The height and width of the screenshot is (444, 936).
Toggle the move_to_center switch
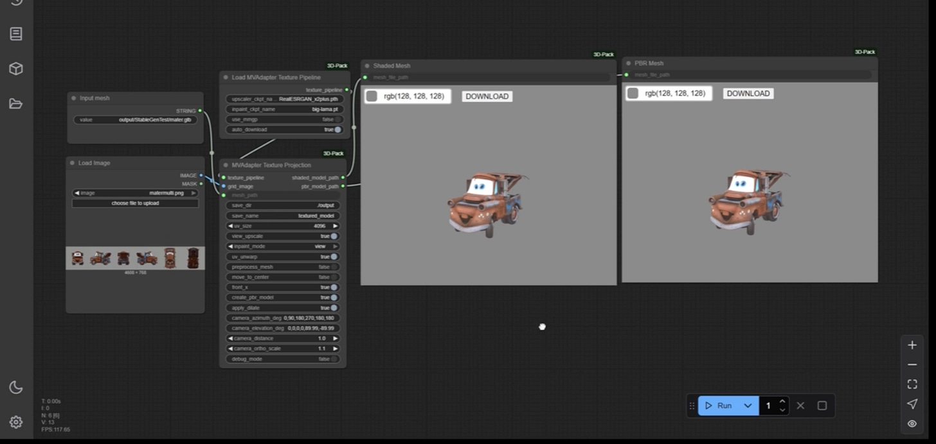334,277
